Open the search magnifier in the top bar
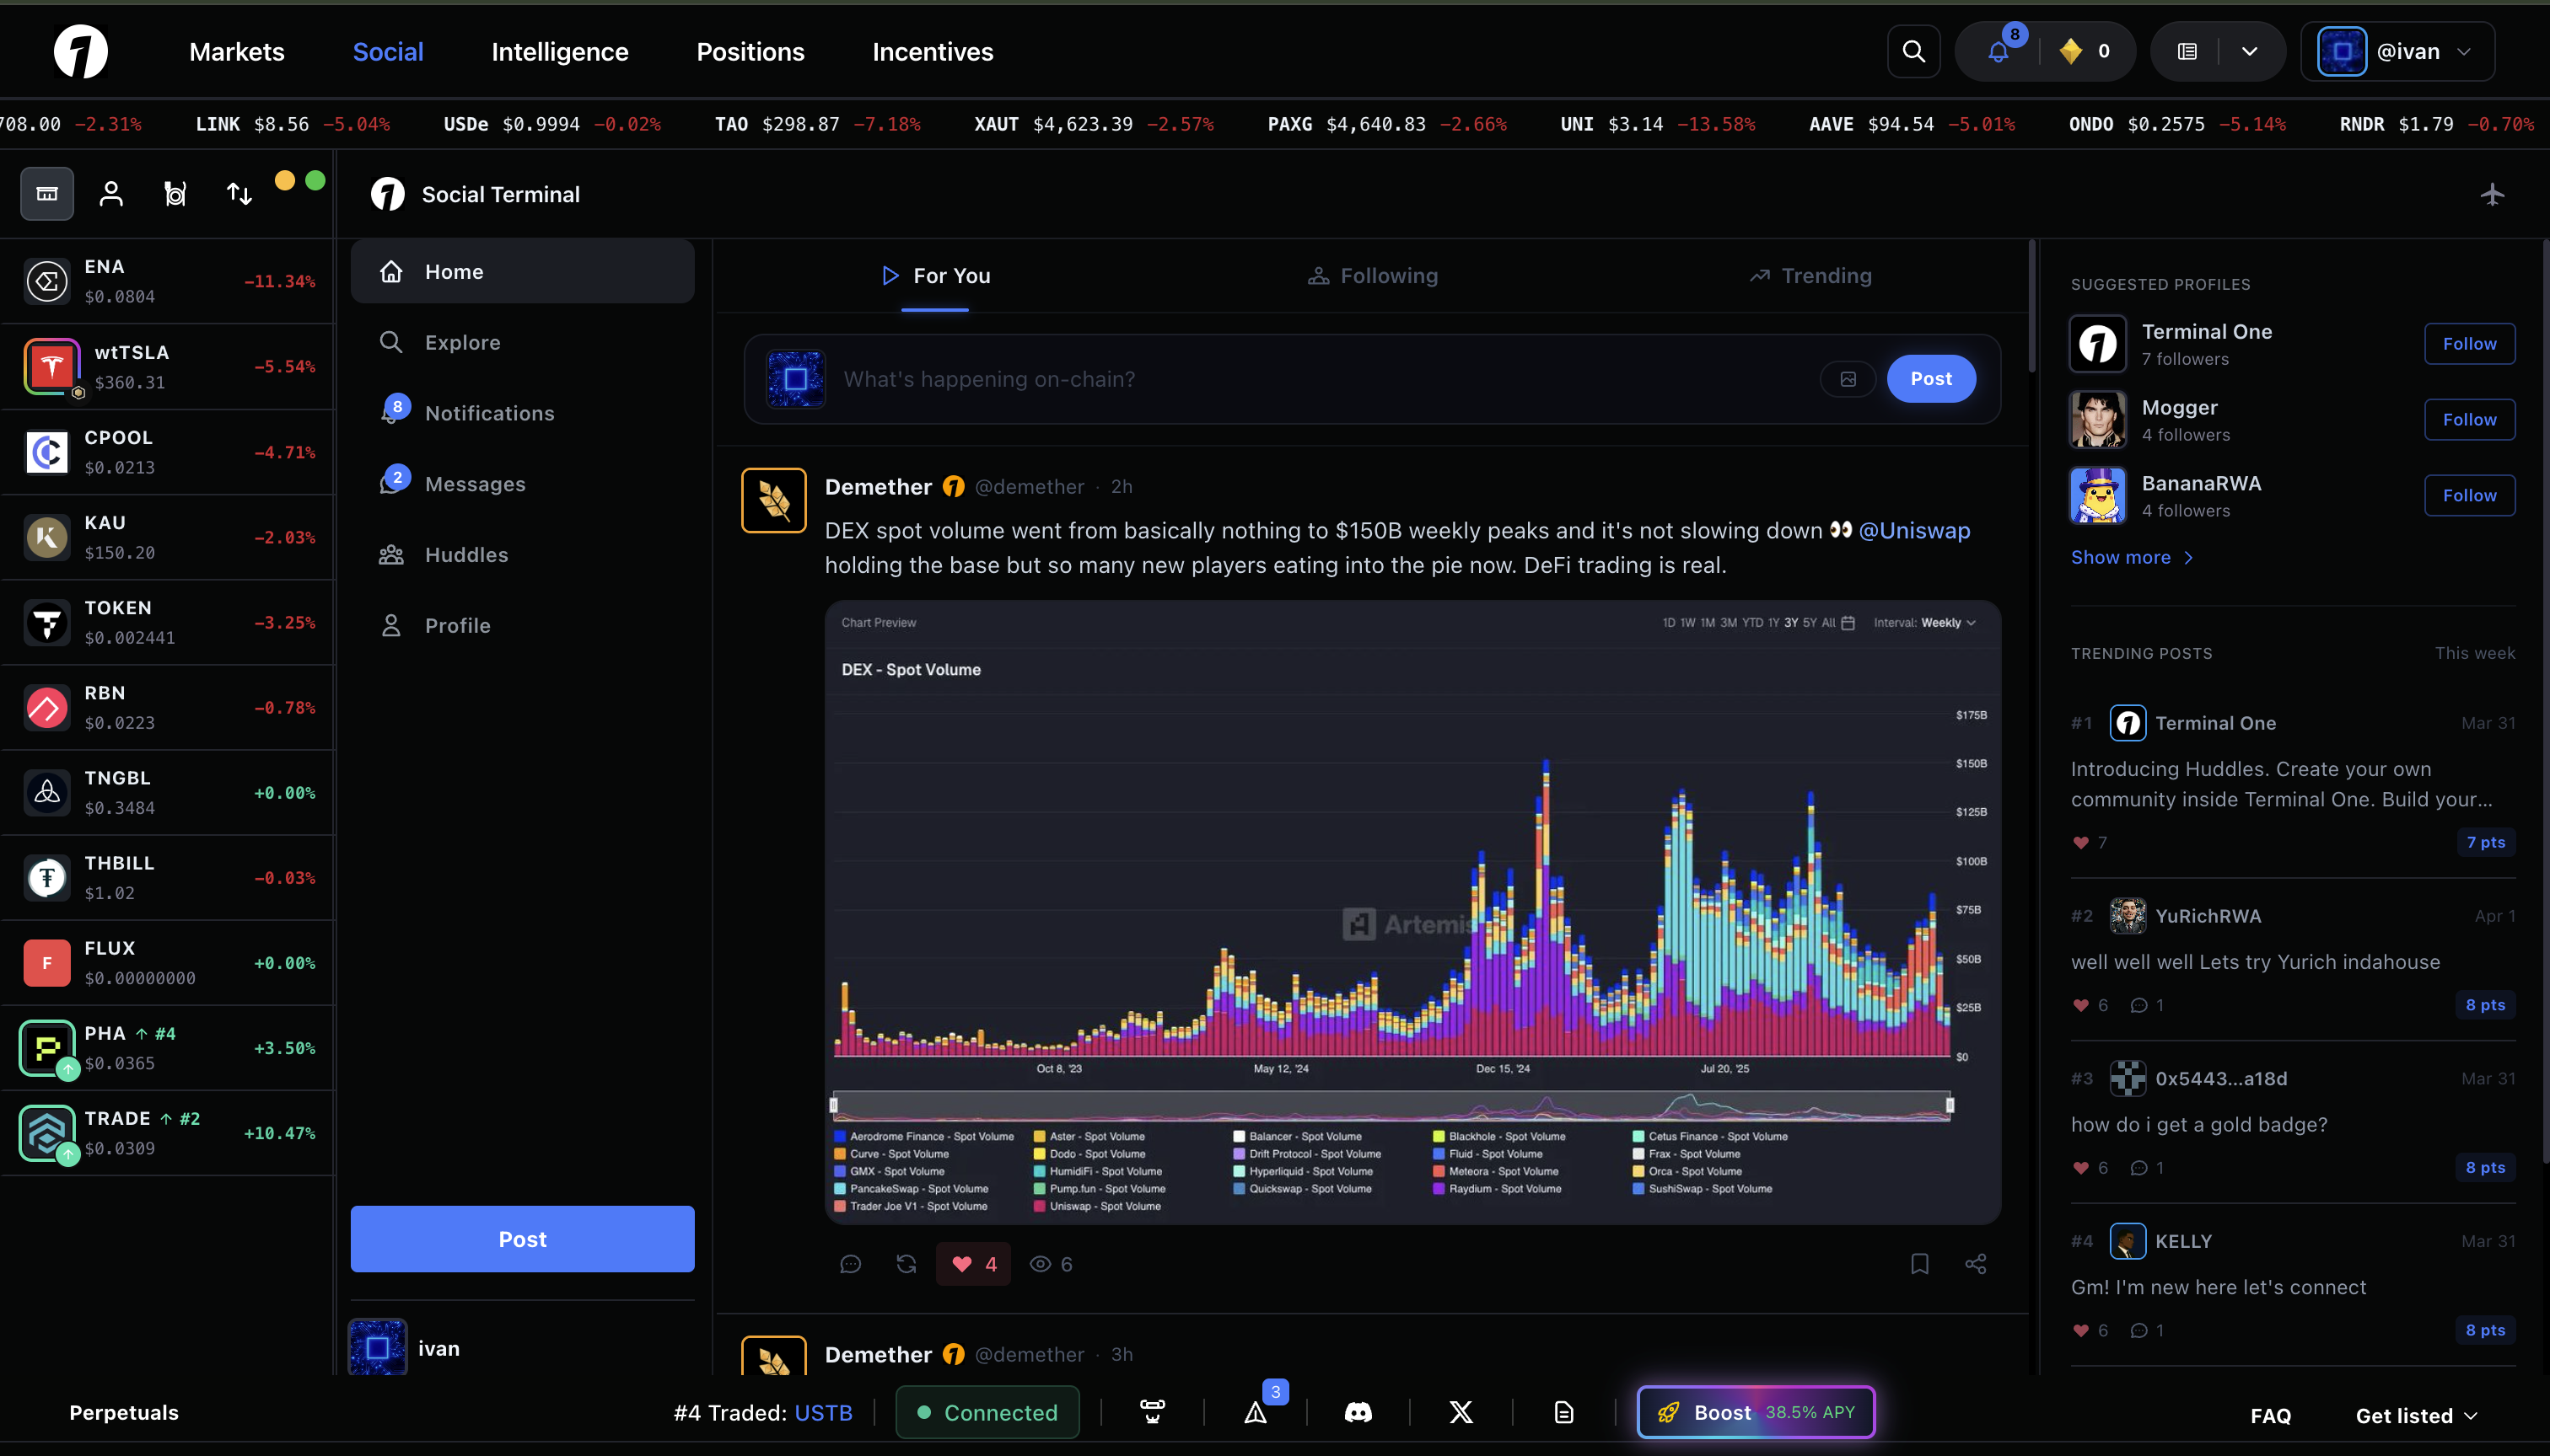2550x1456 pixels. (1913, 51)
